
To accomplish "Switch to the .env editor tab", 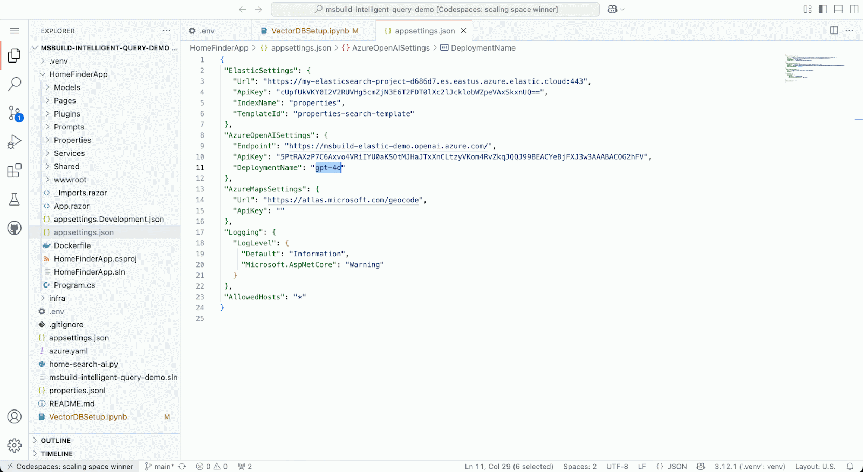I will coord(207,31).
